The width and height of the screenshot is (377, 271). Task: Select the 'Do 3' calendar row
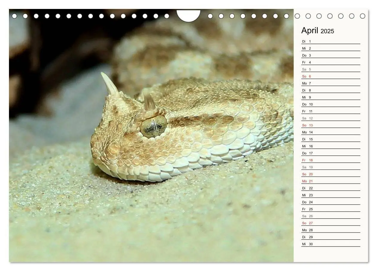[331, 55]
